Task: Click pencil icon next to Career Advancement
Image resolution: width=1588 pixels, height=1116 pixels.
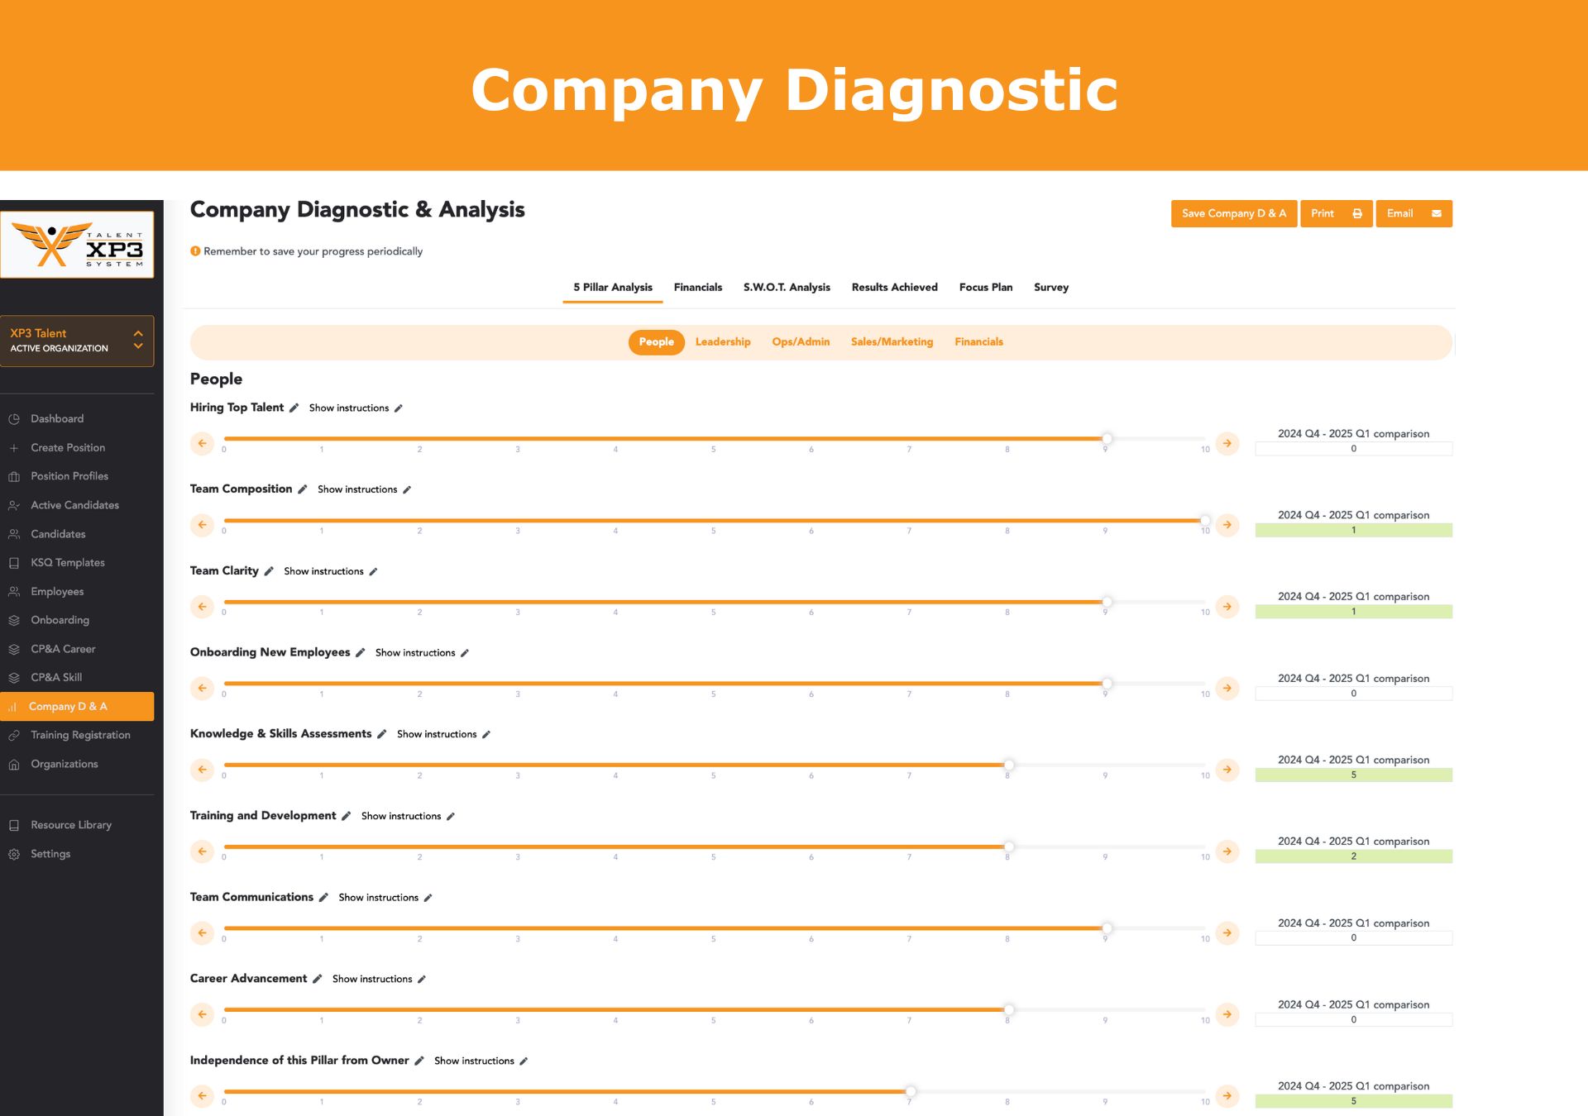Action: (x=317, y=979)
